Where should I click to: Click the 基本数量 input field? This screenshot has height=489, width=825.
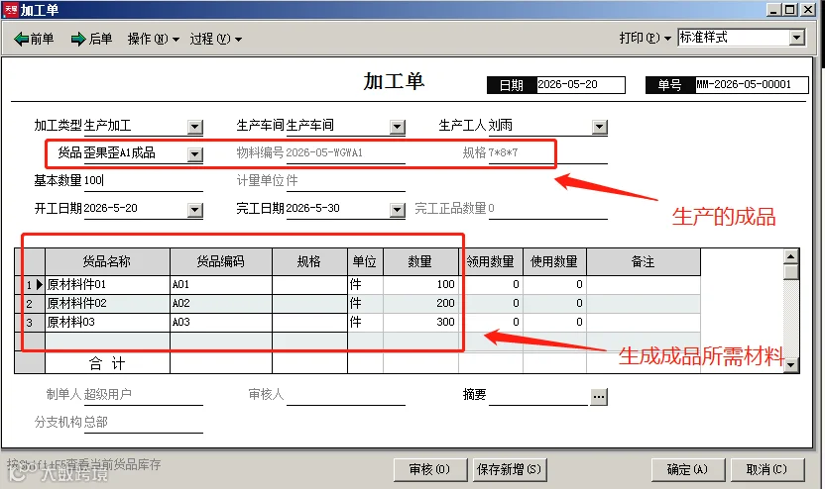[143, 181]
